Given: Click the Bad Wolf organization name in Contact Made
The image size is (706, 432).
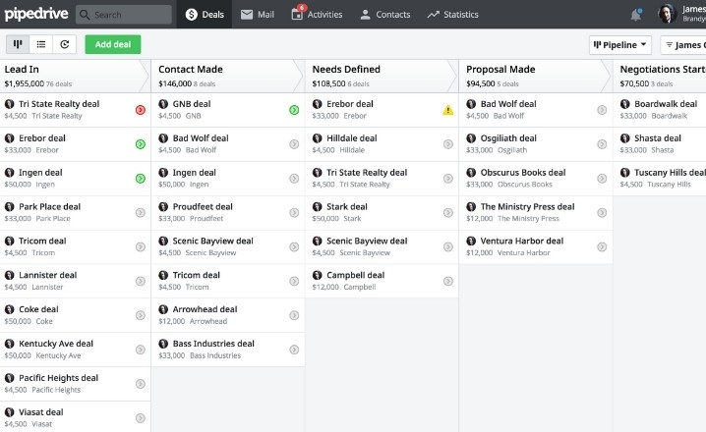Looking at the screenshot, I should (201, 150).
